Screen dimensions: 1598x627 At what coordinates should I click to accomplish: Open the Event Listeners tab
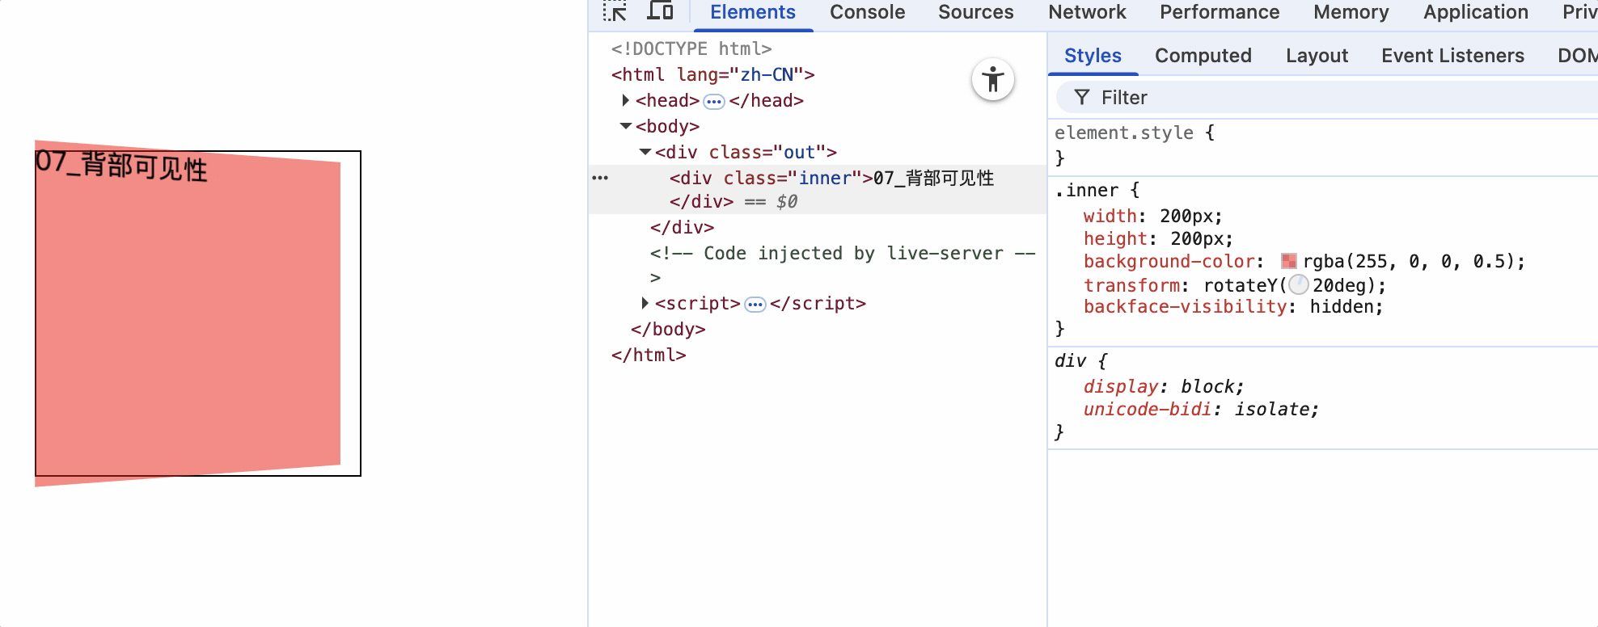[1452, 56]
